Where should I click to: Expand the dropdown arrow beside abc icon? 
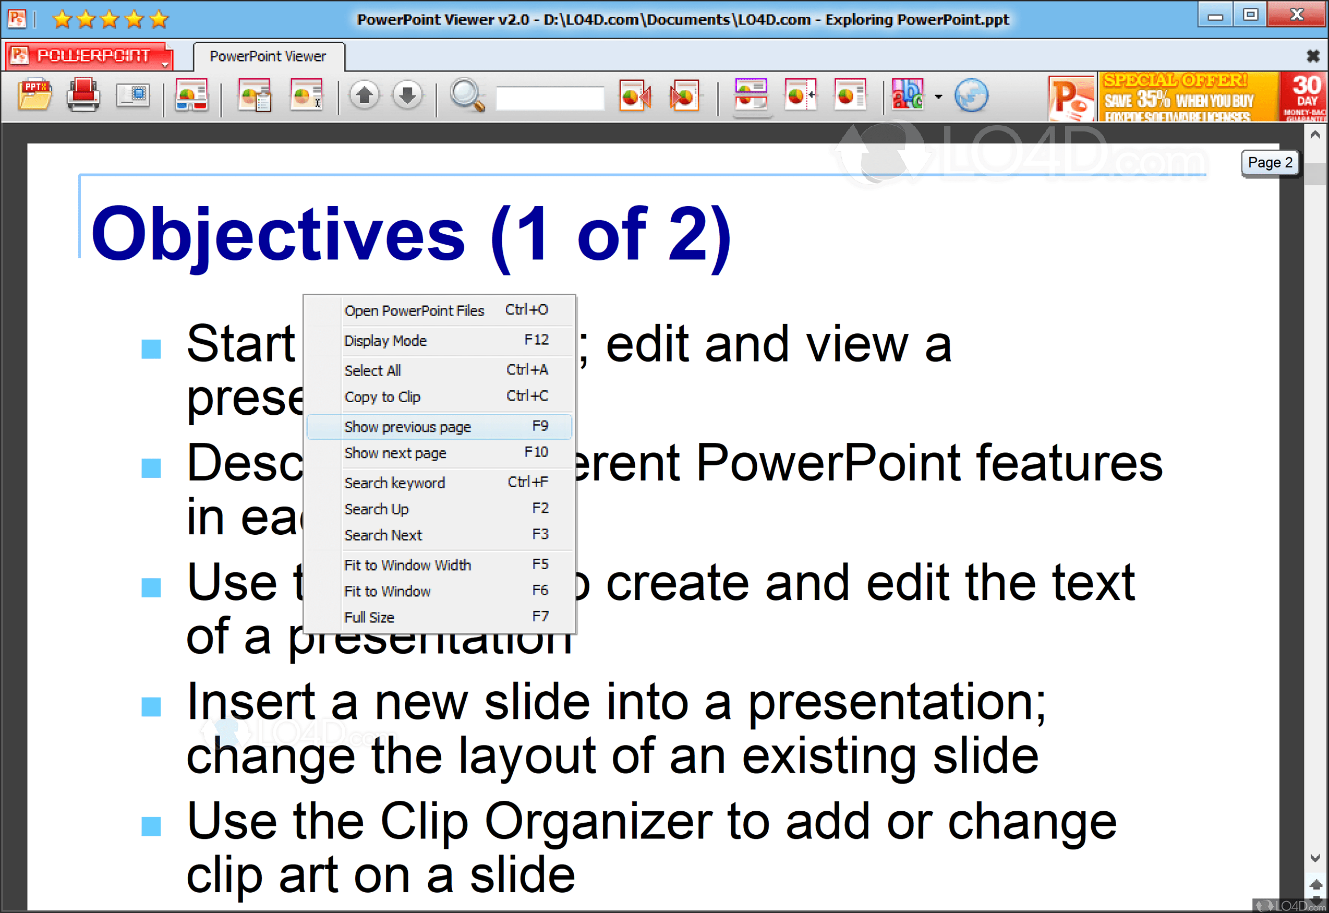pyautogui.click(x=938, y=97)
